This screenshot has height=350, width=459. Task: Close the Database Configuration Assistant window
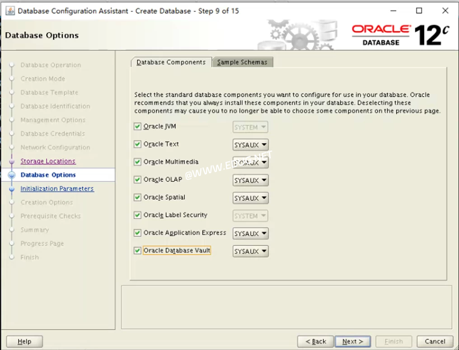tap(445, 11)
